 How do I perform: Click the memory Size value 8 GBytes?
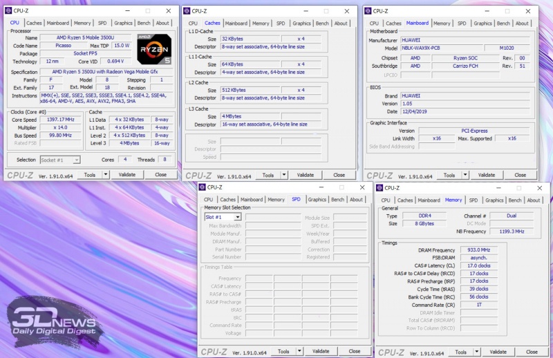click(x=425, y=224)
